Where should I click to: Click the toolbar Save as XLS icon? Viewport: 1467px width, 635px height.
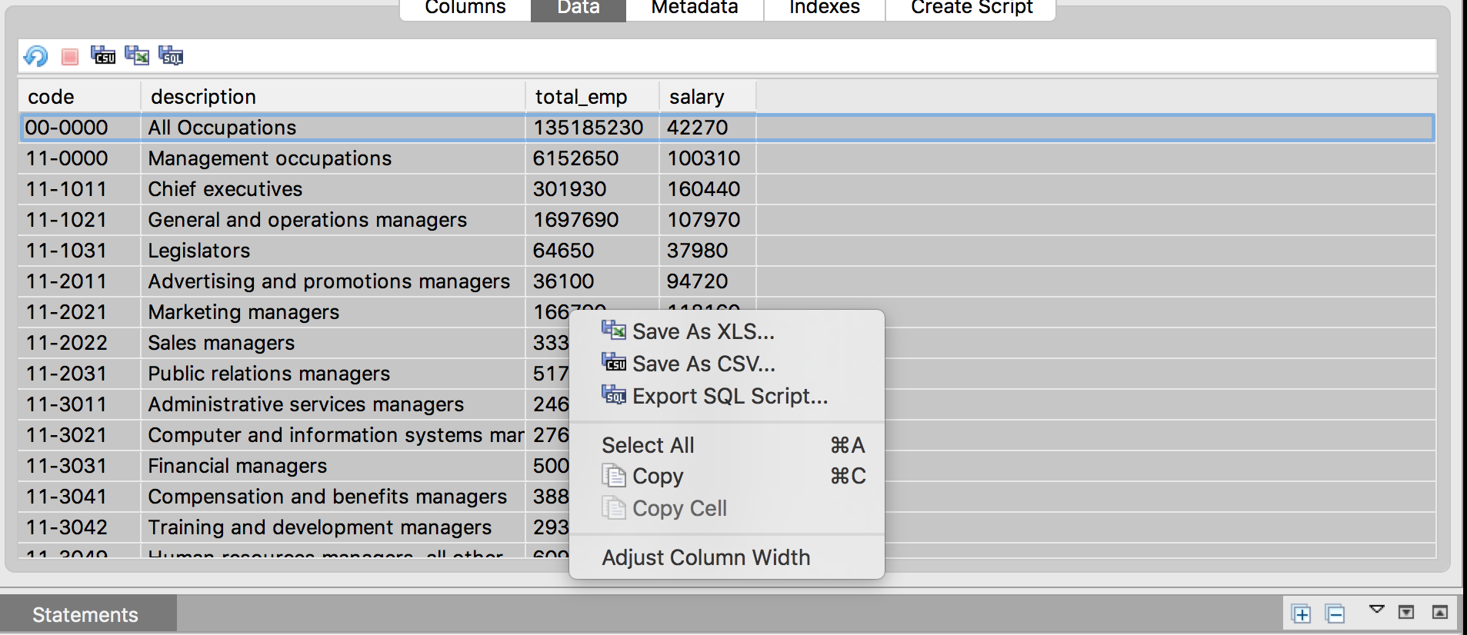click(x=137, y=55)
